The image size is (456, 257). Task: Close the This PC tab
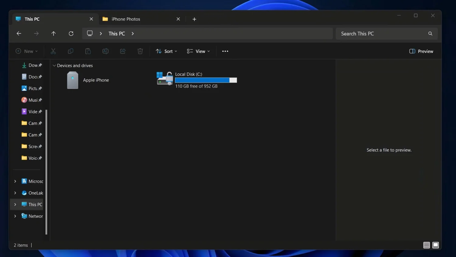91,19
